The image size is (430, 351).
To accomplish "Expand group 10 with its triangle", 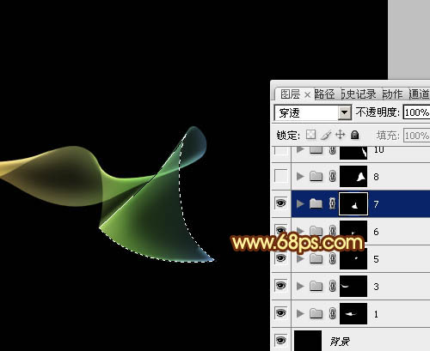I will pos(300,149).
